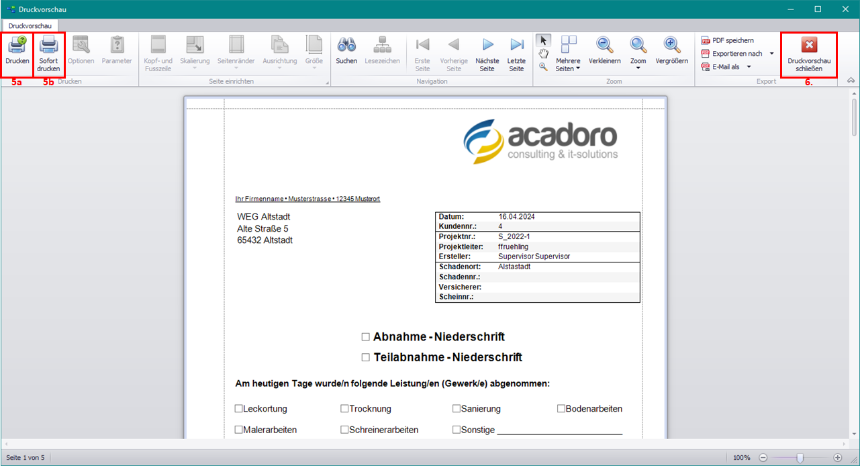The image size is (860, 466).
Task: Click the Drucken printer icon
Action: [x=17, y=47]
